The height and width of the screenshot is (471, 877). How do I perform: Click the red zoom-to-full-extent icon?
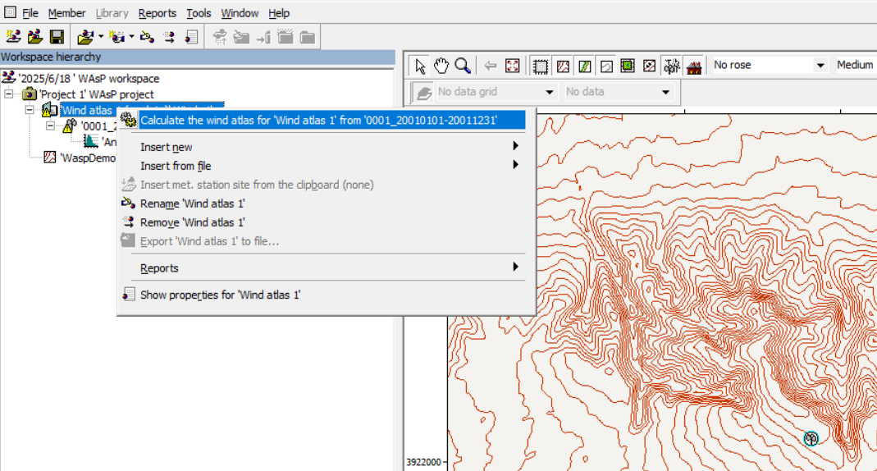(x=513, y=66)
